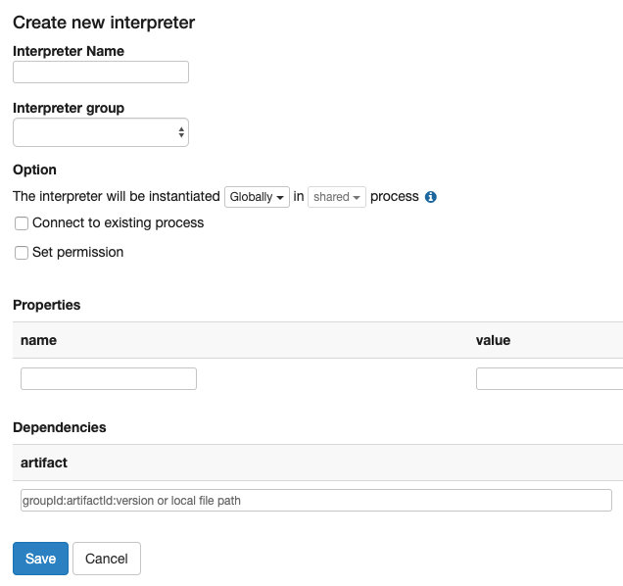Viewport: 623px width, 586px height.
Task: Expand the shared process dropdown
Action: pyautogui.click(x=338, y=197)
